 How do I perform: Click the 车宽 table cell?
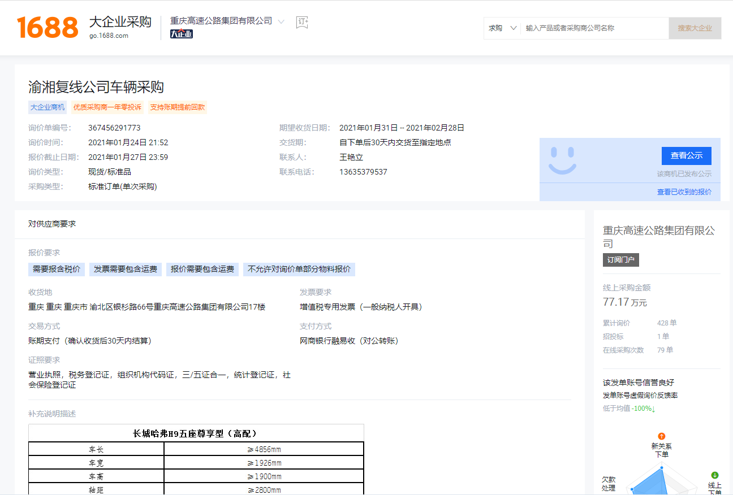click(x=96, y=463)
